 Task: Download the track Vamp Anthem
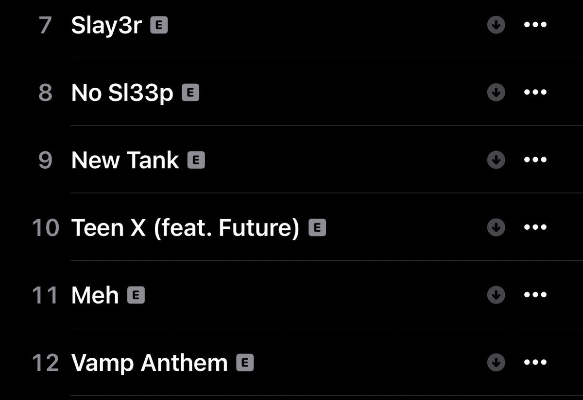pyautogui.click(x=496, y=362)
